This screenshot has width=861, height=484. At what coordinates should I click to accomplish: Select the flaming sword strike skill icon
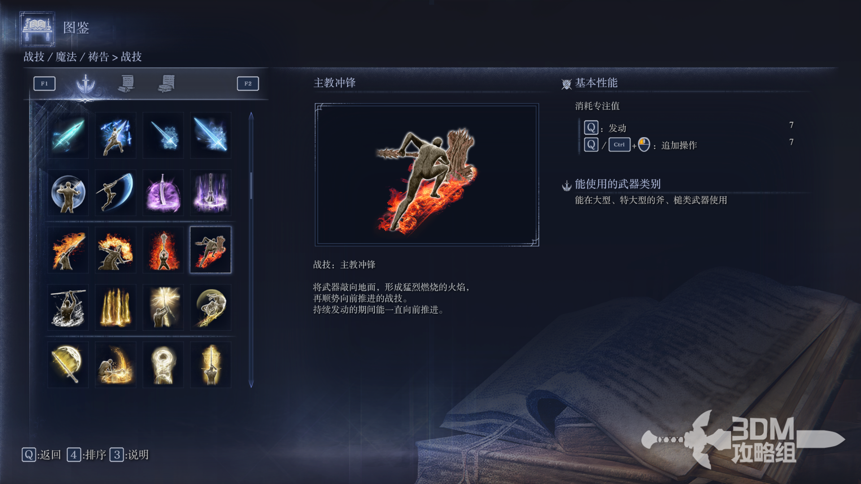(x=68, y=250)
